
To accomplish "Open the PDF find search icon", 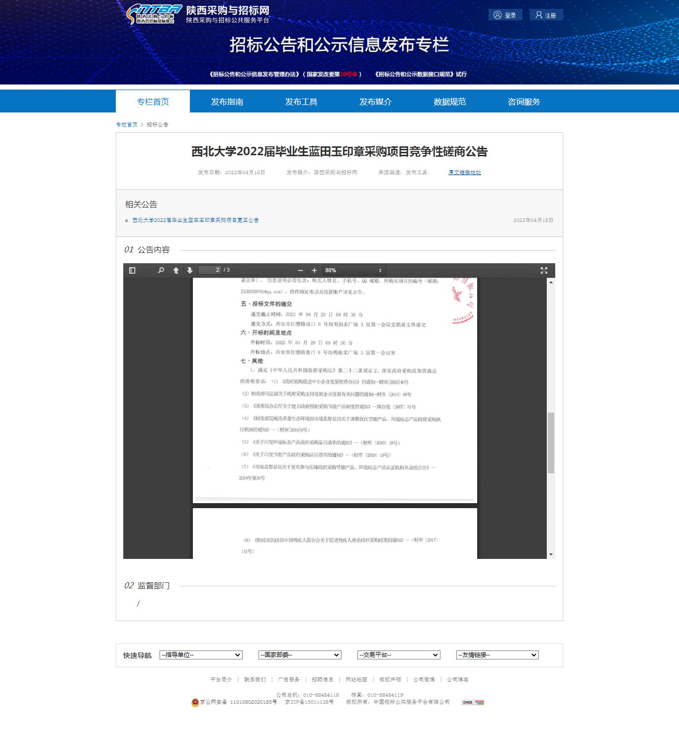I will (x=161, y=270).
